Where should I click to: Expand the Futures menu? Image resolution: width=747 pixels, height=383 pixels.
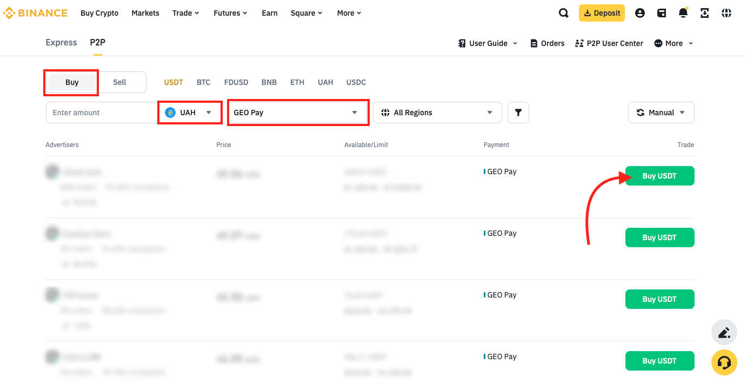click(230, 13)
